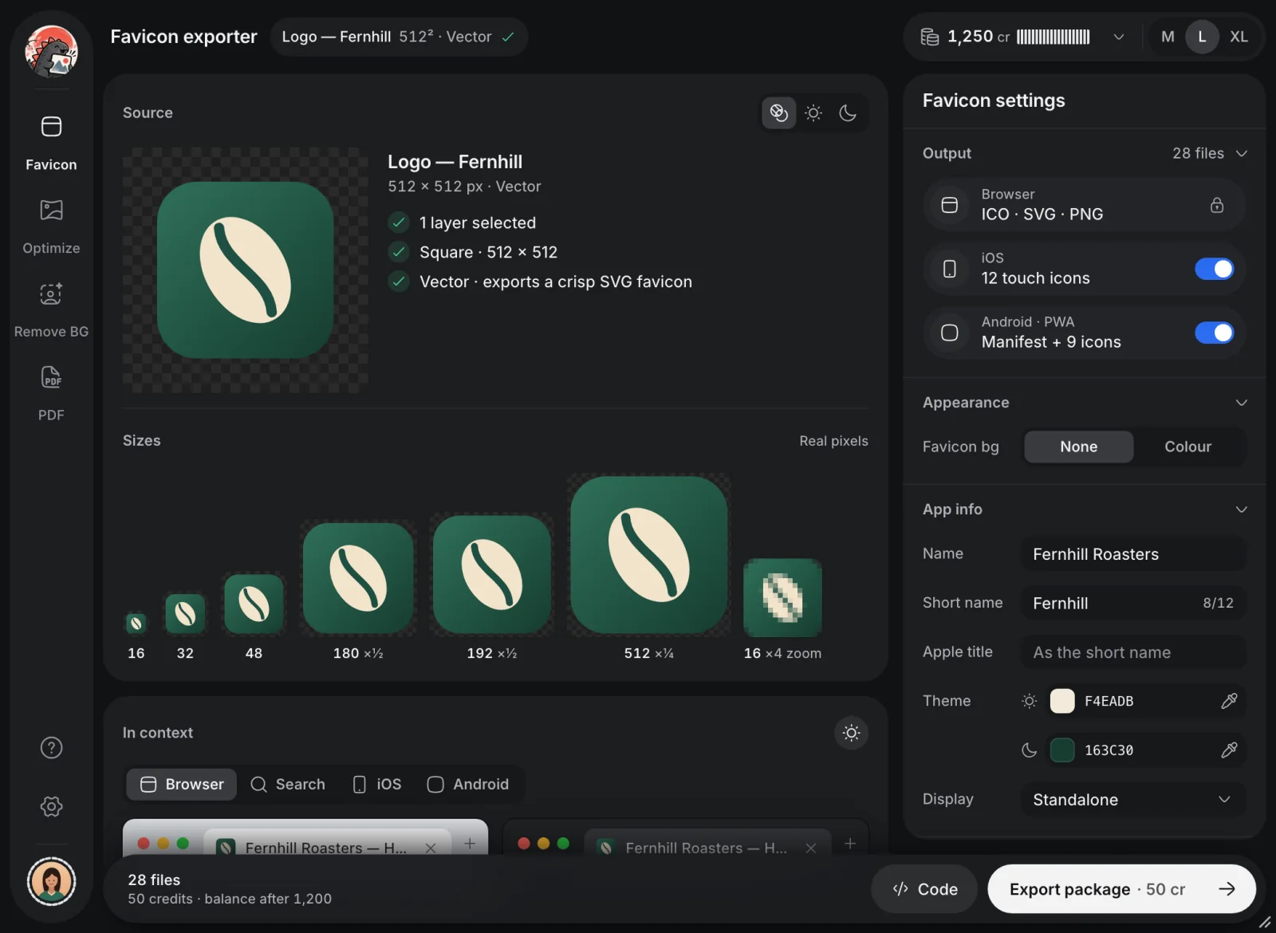Click the F4EADB light theme colour swatch
Image resolution: width=1276 pixels, height=933 pixels.
(x=1062, y=701)
